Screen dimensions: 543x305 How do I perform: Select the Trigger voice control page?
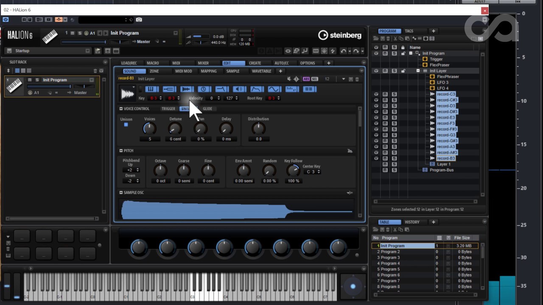(x=168, y=109)
